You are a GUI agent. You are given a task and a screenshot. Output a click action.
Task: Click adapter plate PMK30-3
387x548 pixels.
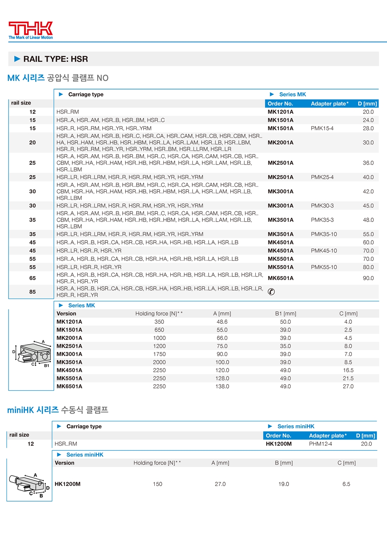322,206
